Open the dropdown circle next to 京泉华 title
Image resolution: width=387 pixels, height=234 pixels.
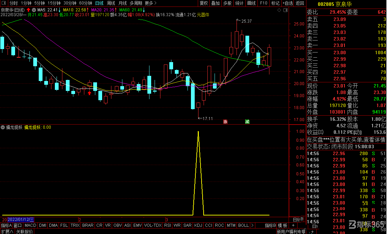(34, 10)
